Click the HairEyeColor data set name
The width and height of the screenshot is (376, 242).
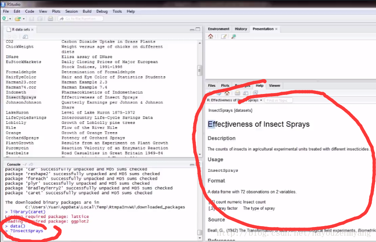[21, 77]
